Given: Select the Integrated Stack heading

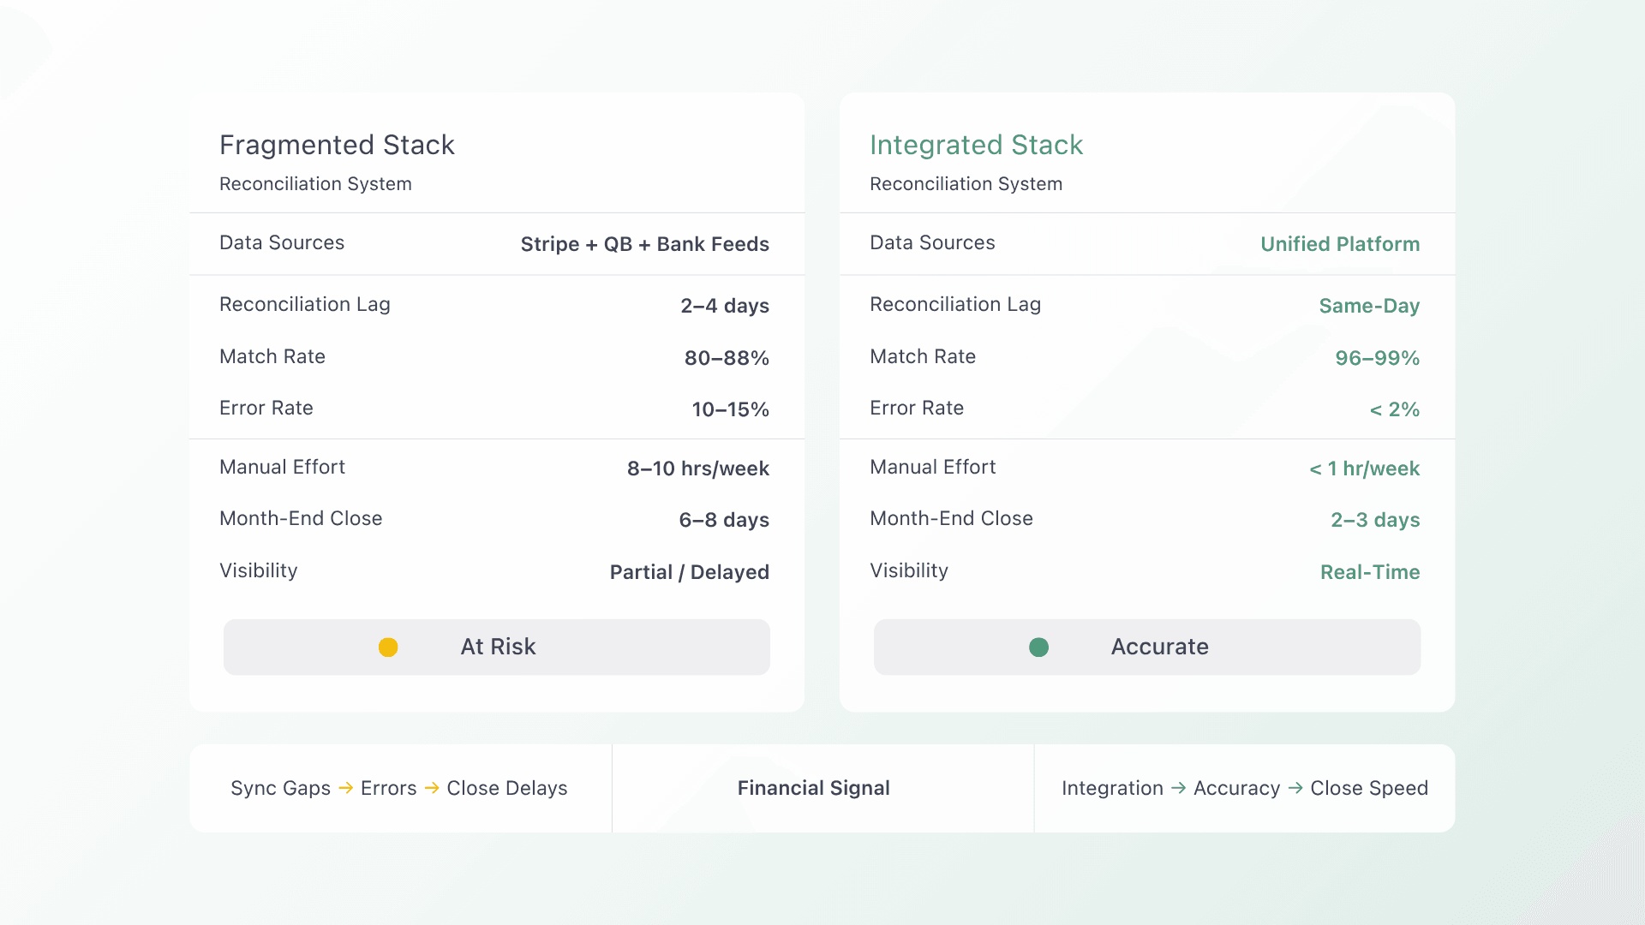Looking at the screenshot, I should (x=976, y=145).
